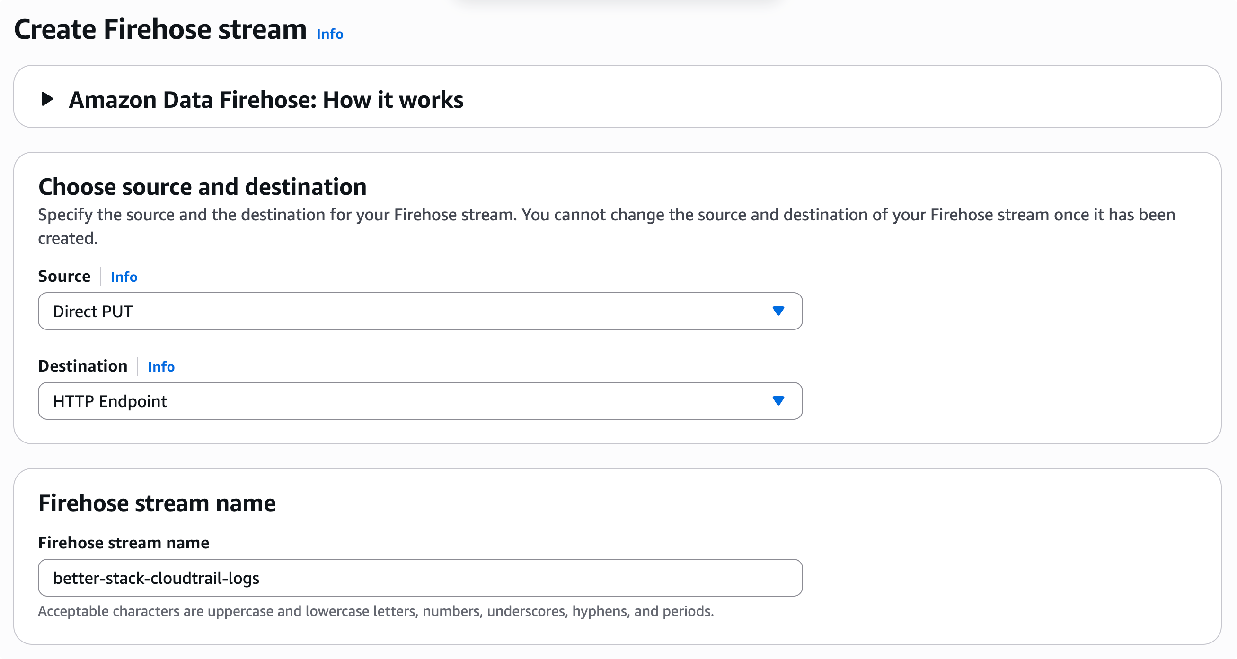Open the Info help next to the Source label
Viewport: 1237px width, 659px height.
[x=124, y=277]
